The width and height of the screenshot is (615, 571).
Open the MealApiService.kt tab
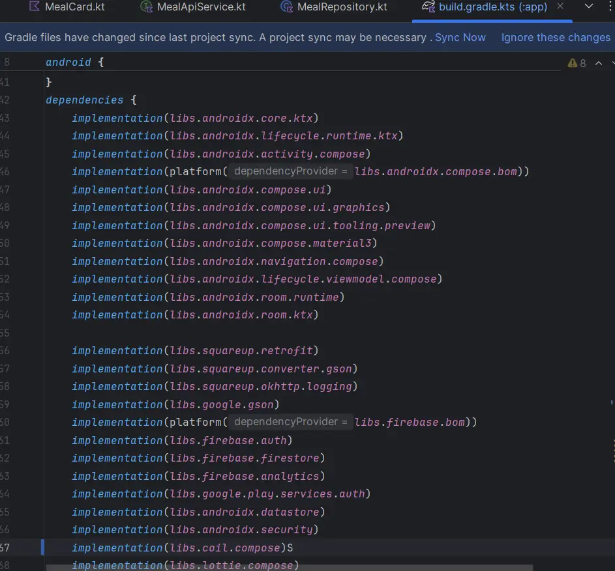click(x=193, y=7)
